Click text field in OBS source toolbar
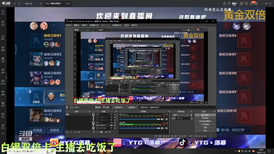Image resolution: width=274 pixels, height=154 pixels. coord(177,107)
